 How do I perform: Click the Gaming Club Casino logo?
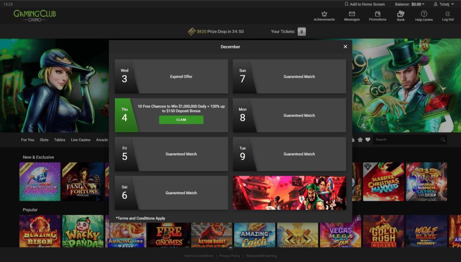point(35,16)
